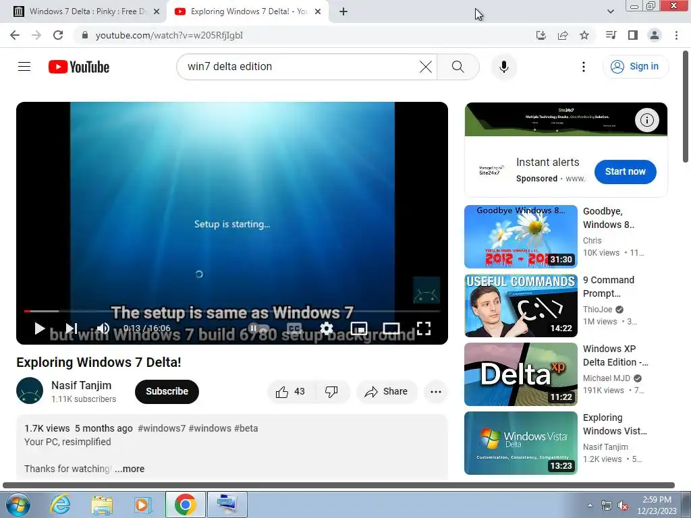Click the address bar URL

click(169, 35)
